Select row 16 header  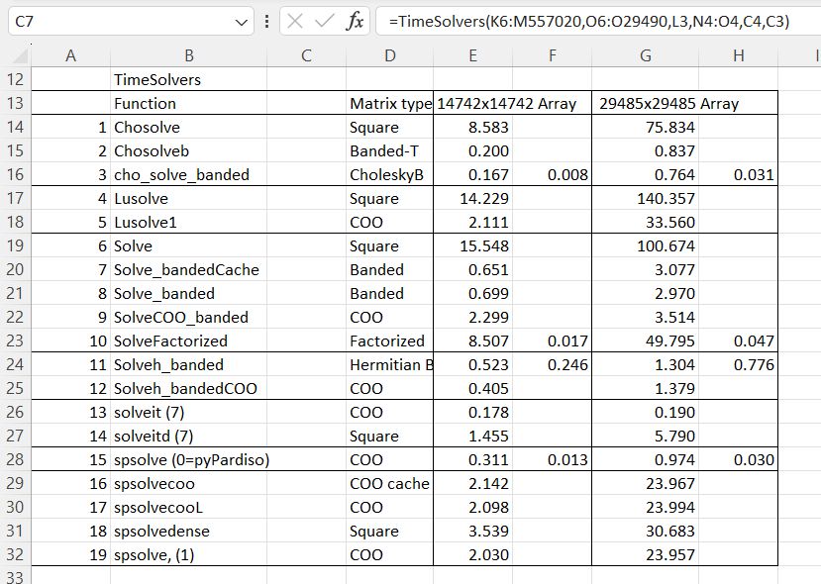tap(15, 174)
